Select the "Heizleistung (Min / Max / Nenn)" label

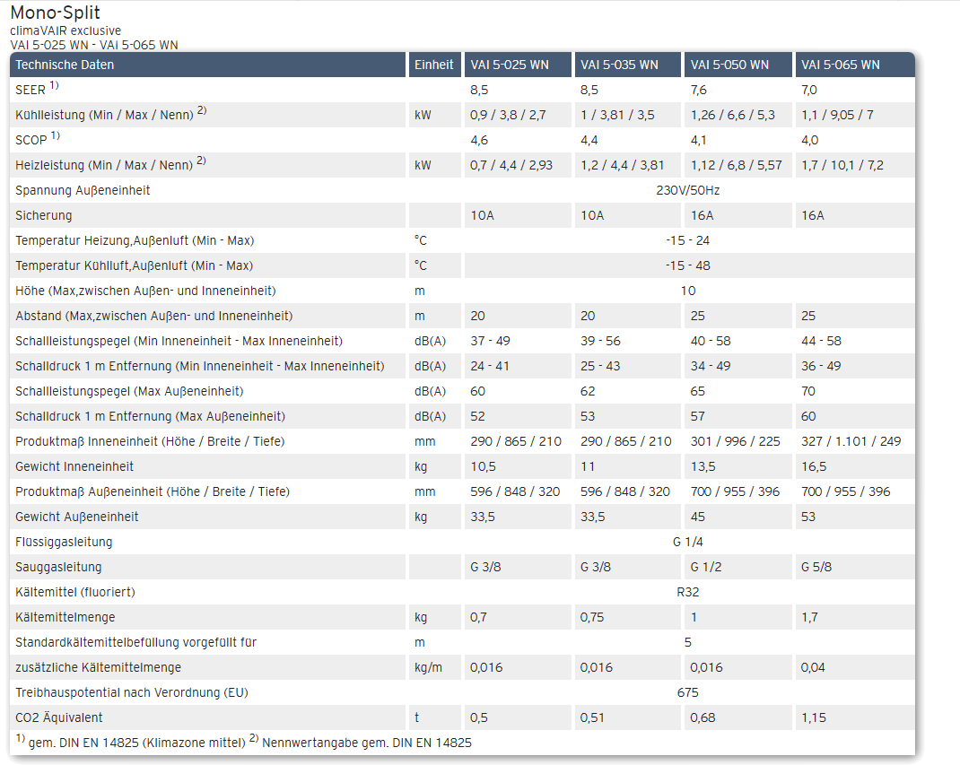pos(104,165)
